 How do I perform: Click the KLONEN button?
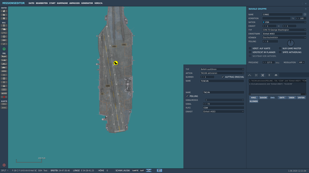(254, 101)
